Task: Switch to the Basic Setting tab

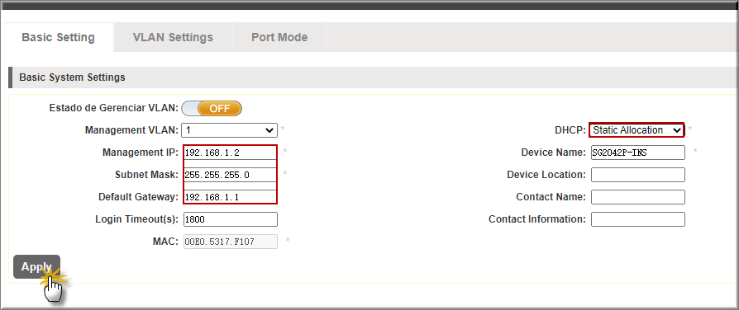Action: tap(58, 37)
